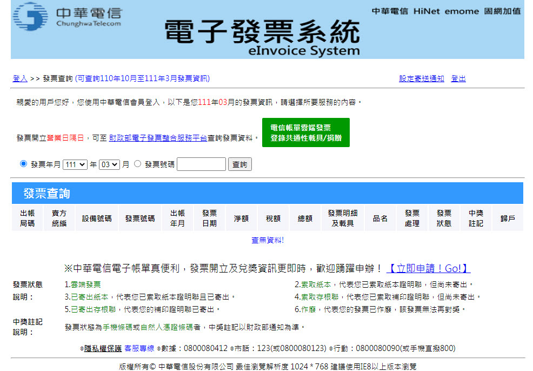Select the 發票年月 radio button
The height and width of the screenshot is (371, 533).
(x=23, y=164)
